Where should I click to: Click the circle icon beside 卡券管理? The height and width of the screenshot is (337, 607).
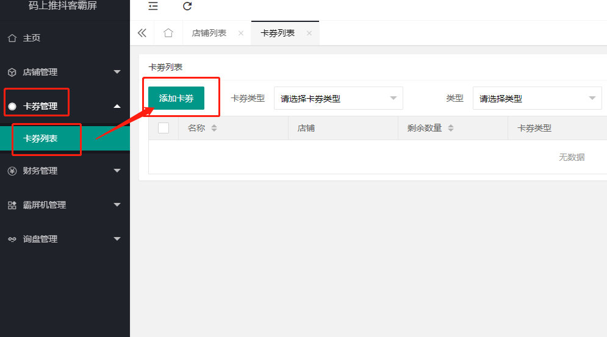(x=12, y=107)
